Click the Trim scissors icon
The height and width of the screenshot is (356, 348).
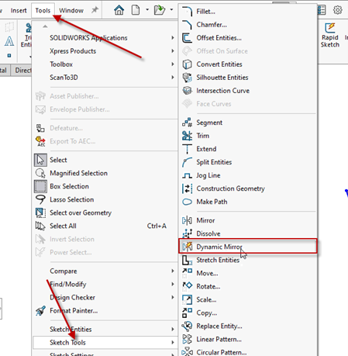(x=187, y=136)
